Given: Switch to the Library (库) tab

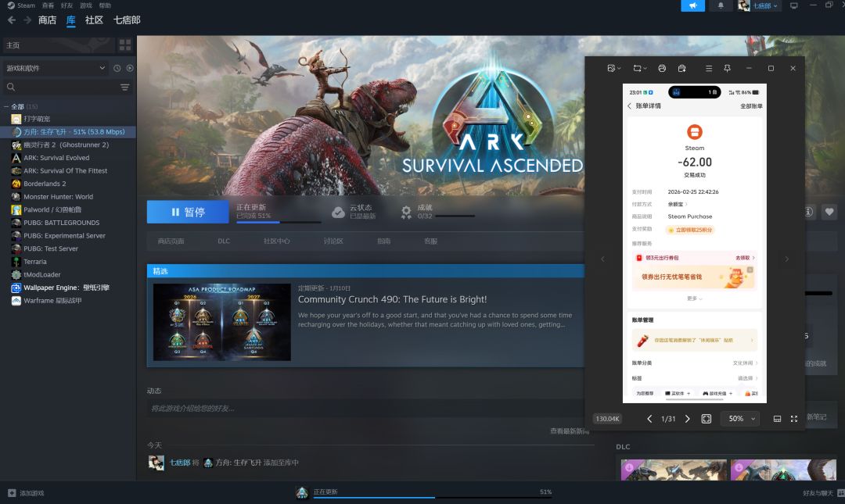Looking at the screenshot, I should click(70, 20).
